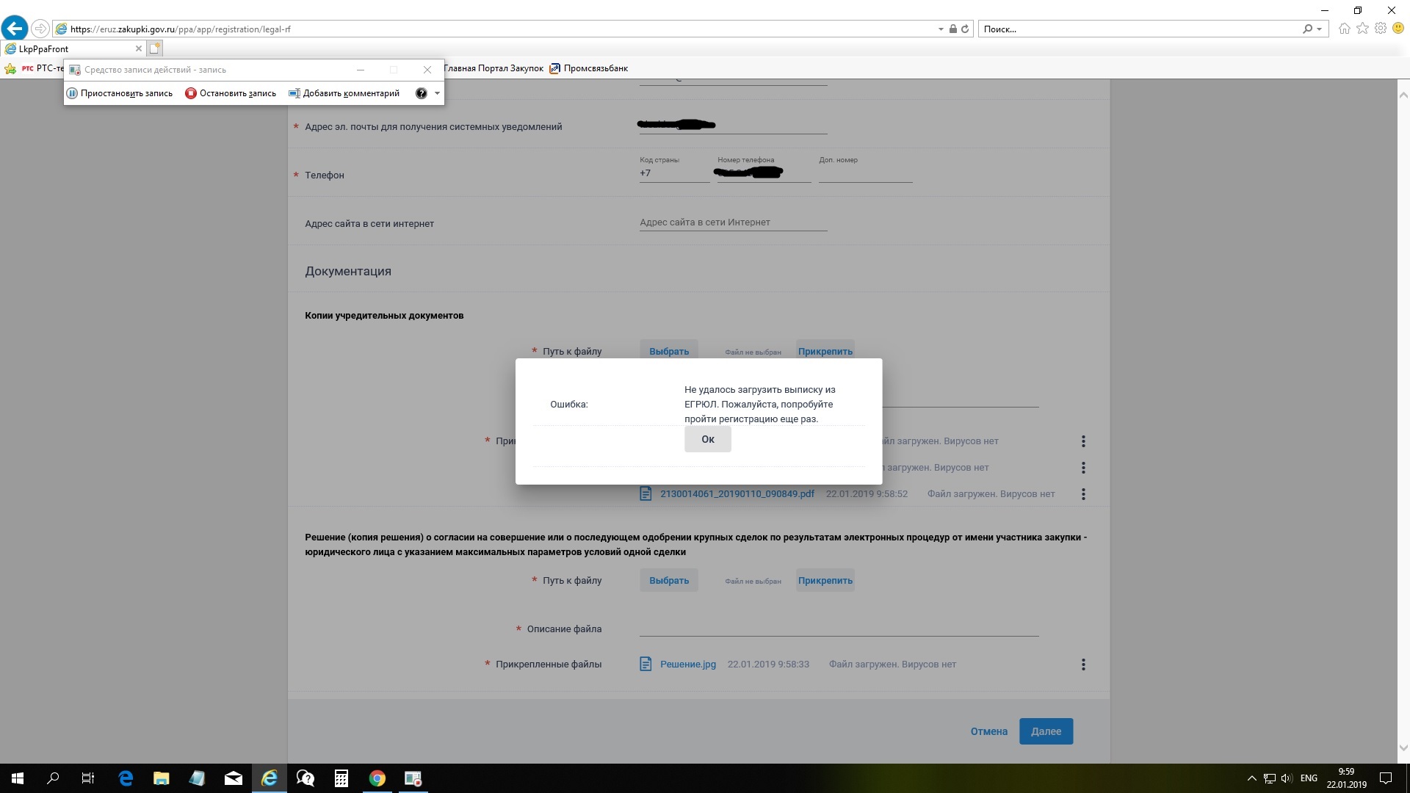The height and width of the screenshot is (793, 1410).
Task: Click the Stop recording red icon
Action: pos(191,93)
